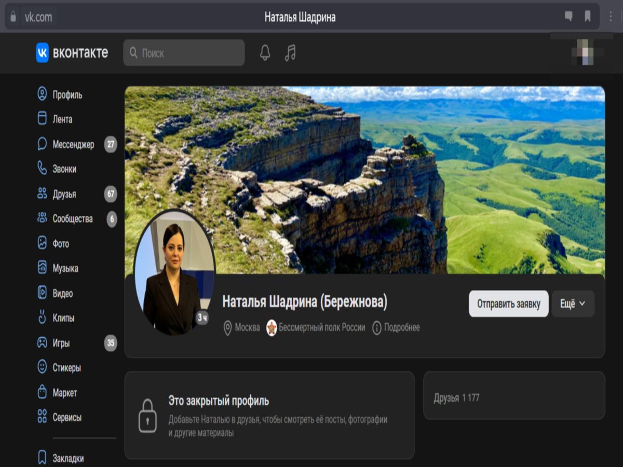Viewport: 623px width, 467px height.
Task: Open the mountain cover photo
Action: [364, 180]
